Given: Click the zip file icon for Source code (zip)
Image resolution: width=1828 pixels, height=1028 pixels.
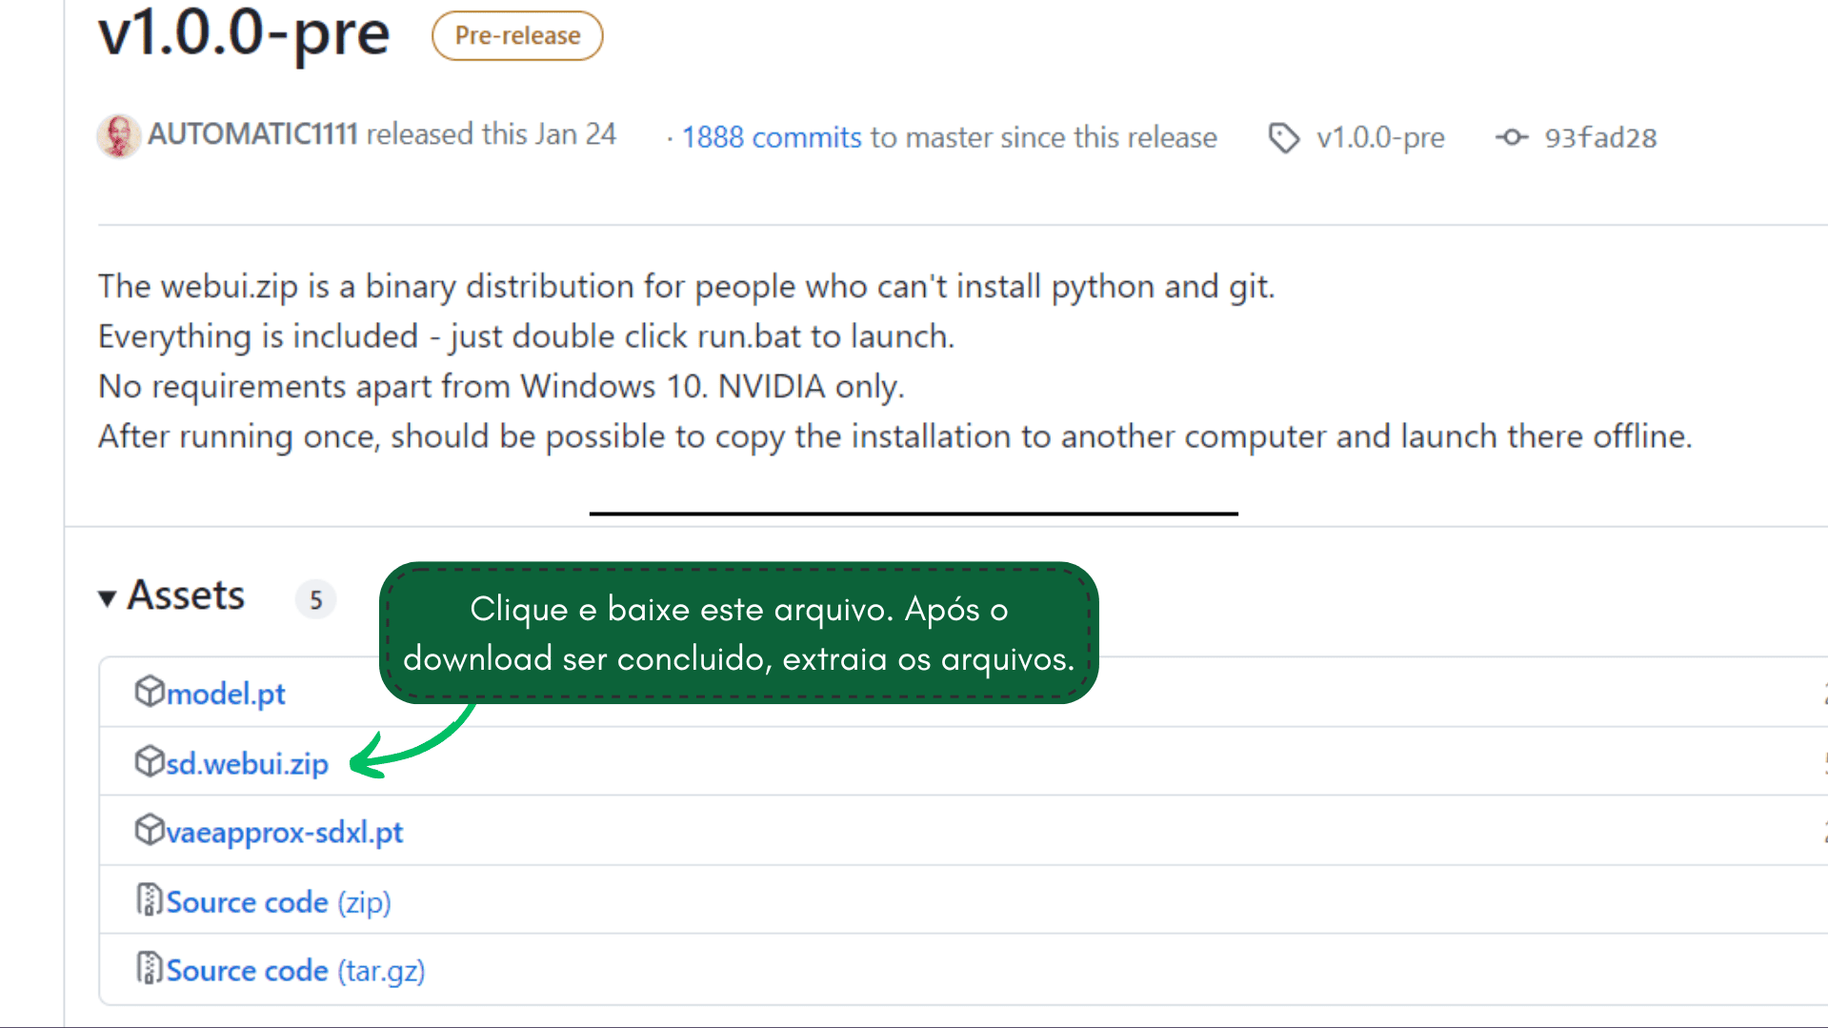Looking at the screenshot, I should coord(150,899).
